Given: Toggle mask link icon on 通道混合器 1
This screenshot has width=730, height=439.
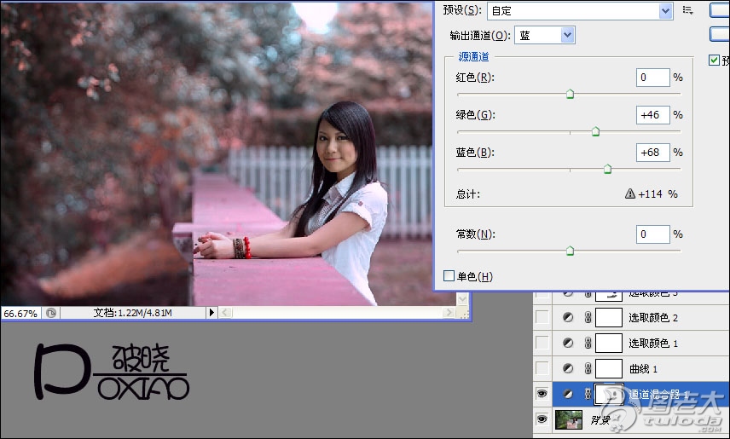Looking at the screenshot, I should [x=588, y=394].
